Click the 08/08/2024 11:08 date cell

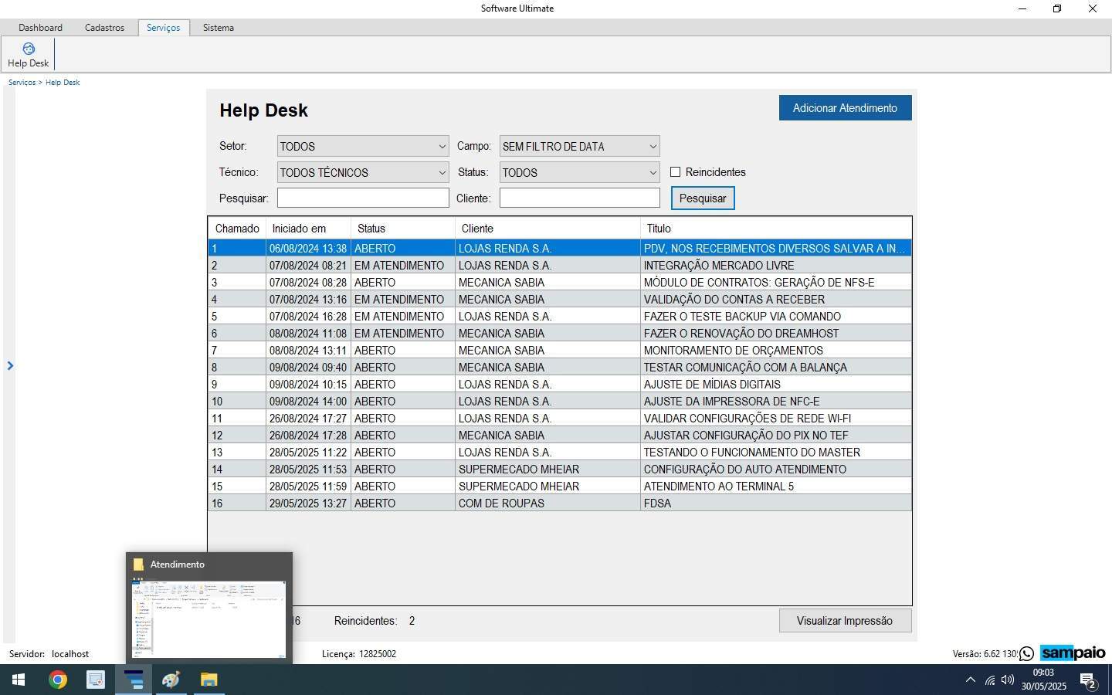coord(308,334)
